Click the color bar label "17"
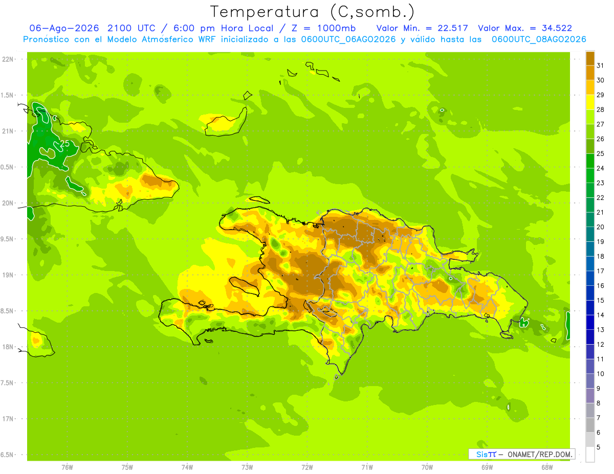 click(x=600, y=271)
